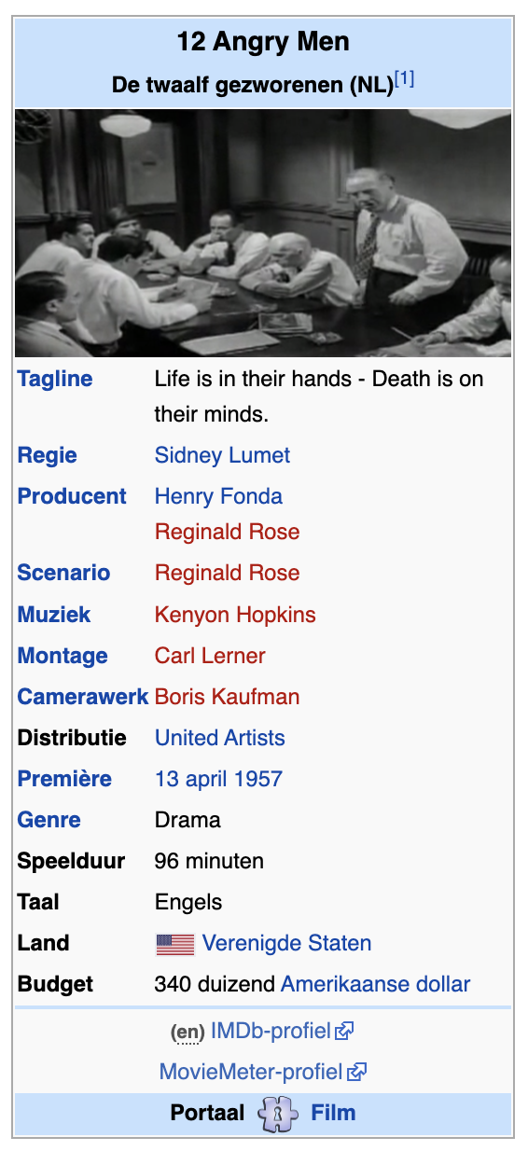Image resolution: width=528 pixels, height=1151 pixels.
Task: Open the IMDb-profiel external link
Action: [271, 1032]
